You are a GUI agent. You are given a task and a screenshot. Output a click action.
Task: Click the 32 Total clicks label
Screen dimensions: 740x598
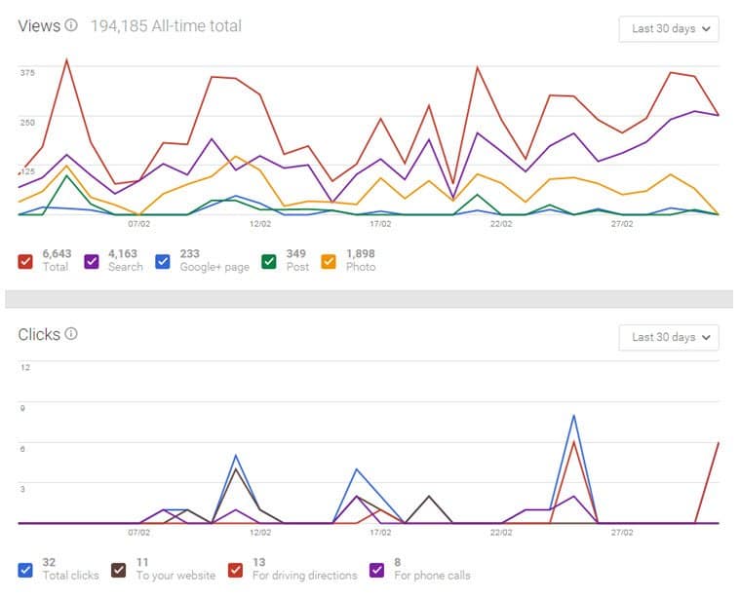(70, 569)
